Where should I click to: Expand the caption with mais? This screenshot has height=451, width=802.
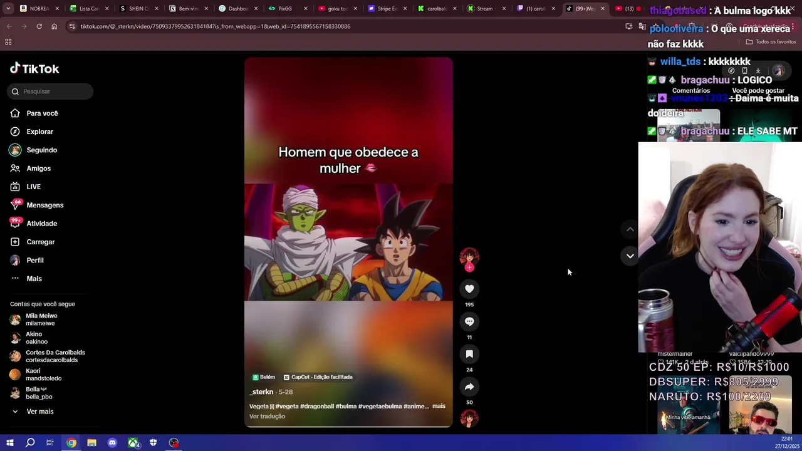[x=439, y=406]
